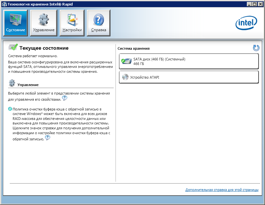Click the Intel logo
This screenshot has width=265, height=205.
246,23
